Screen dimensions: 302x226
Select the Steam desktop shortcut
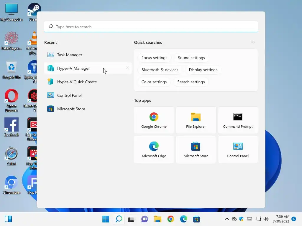pyautogui.click(x=33, y=12)
